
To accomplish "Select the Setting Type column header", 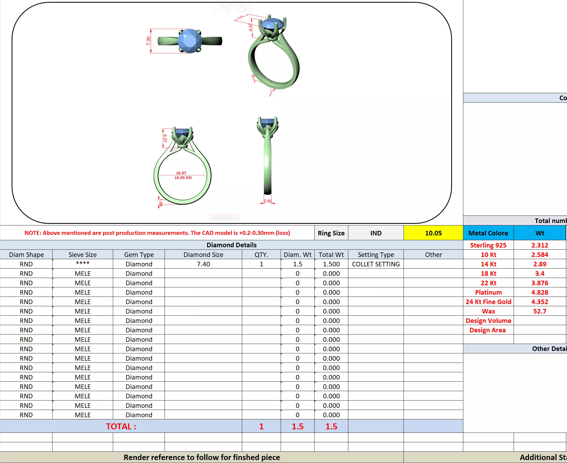I will coord(376,255).
